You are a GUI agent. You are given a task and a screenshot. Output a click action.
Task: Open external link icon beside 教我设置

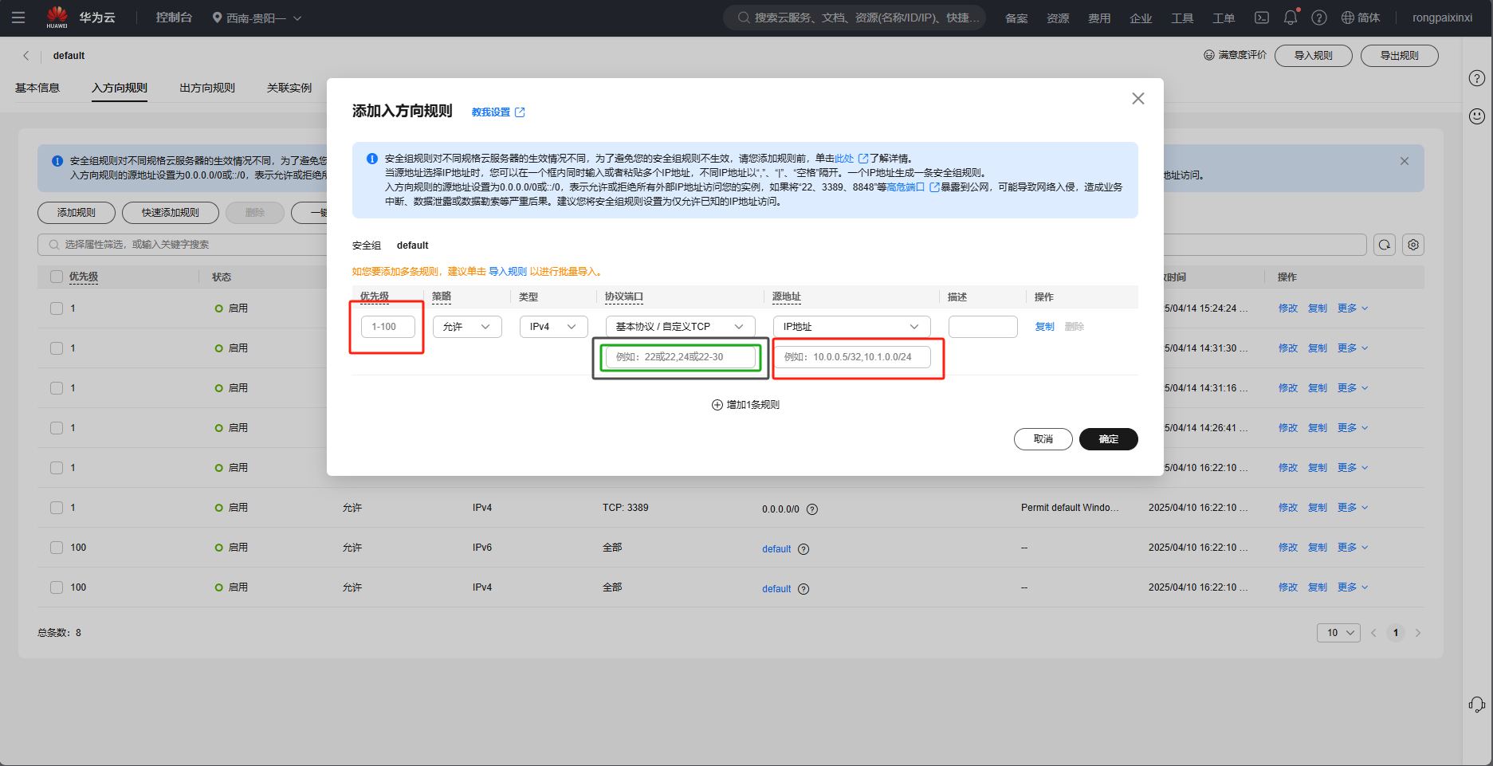(x=520, y=112)
